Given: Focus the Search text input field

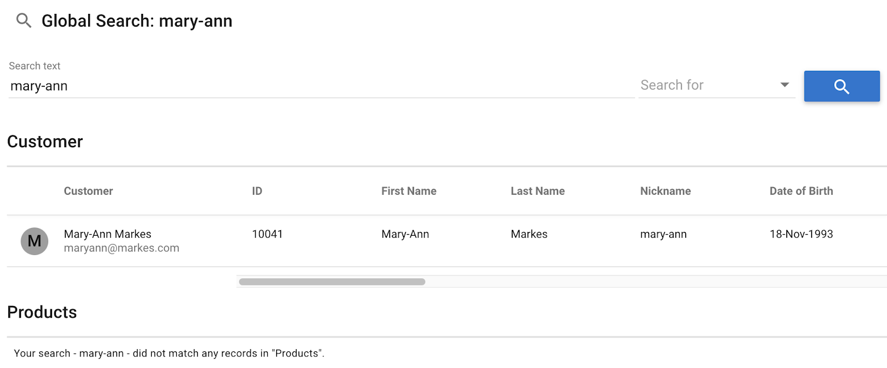Looking at the screenshot, I should pyautogui.click(x=322, y=86).
